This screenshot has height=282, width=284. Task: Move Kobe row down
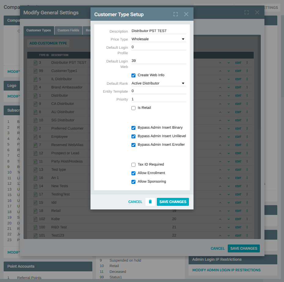click(x=229, y=219)
